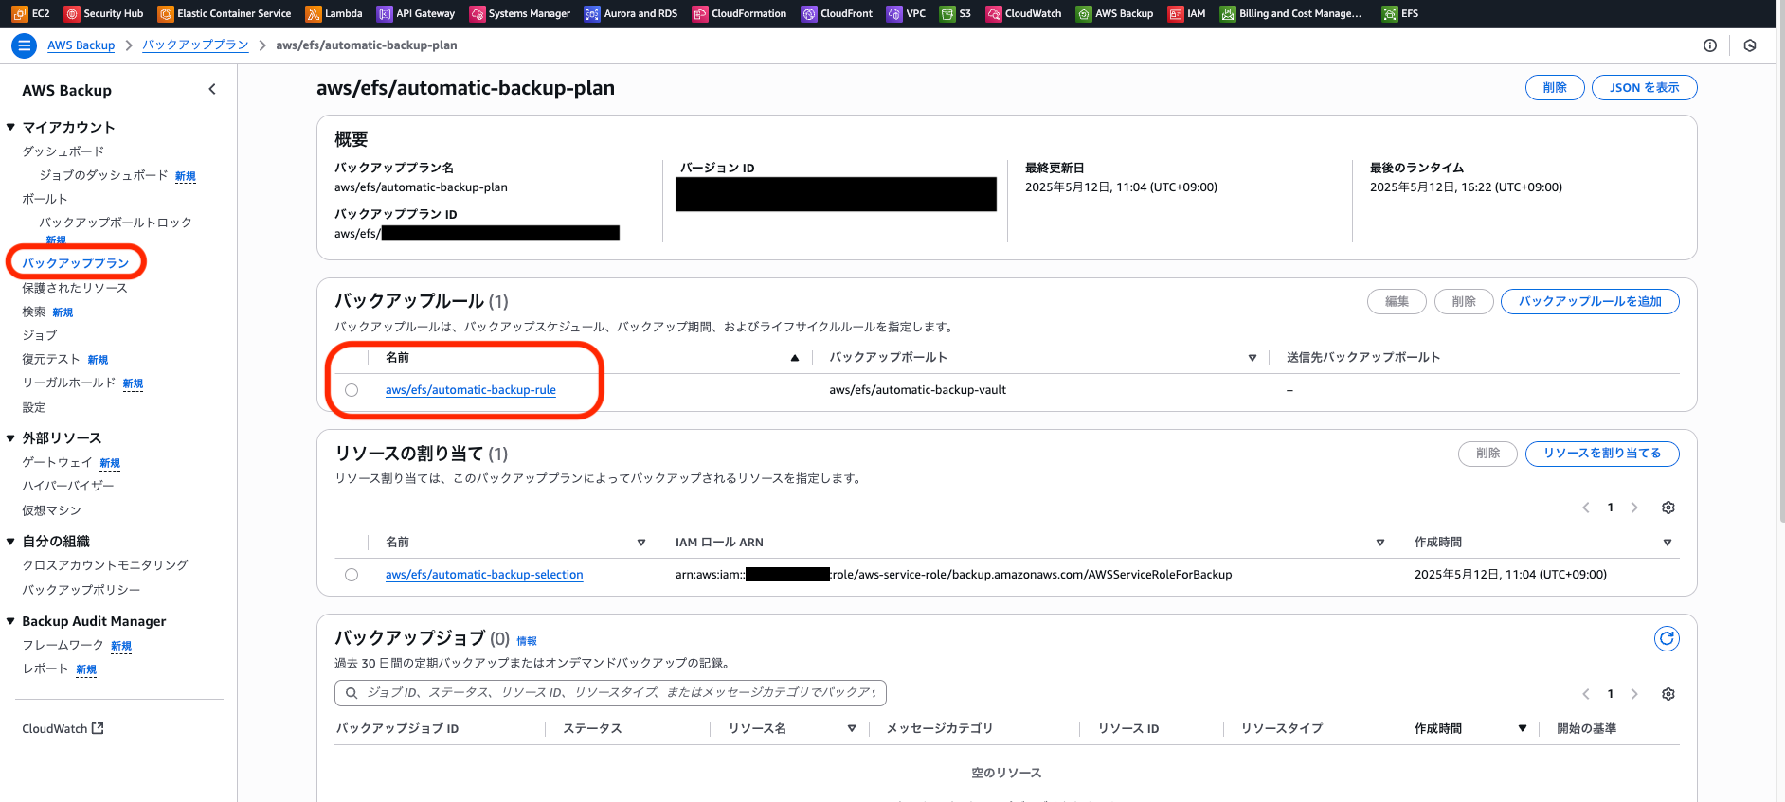Screen dimensions: 1785x802
Task: Go to next page of backup jobs
Action: click(1634, 694)
